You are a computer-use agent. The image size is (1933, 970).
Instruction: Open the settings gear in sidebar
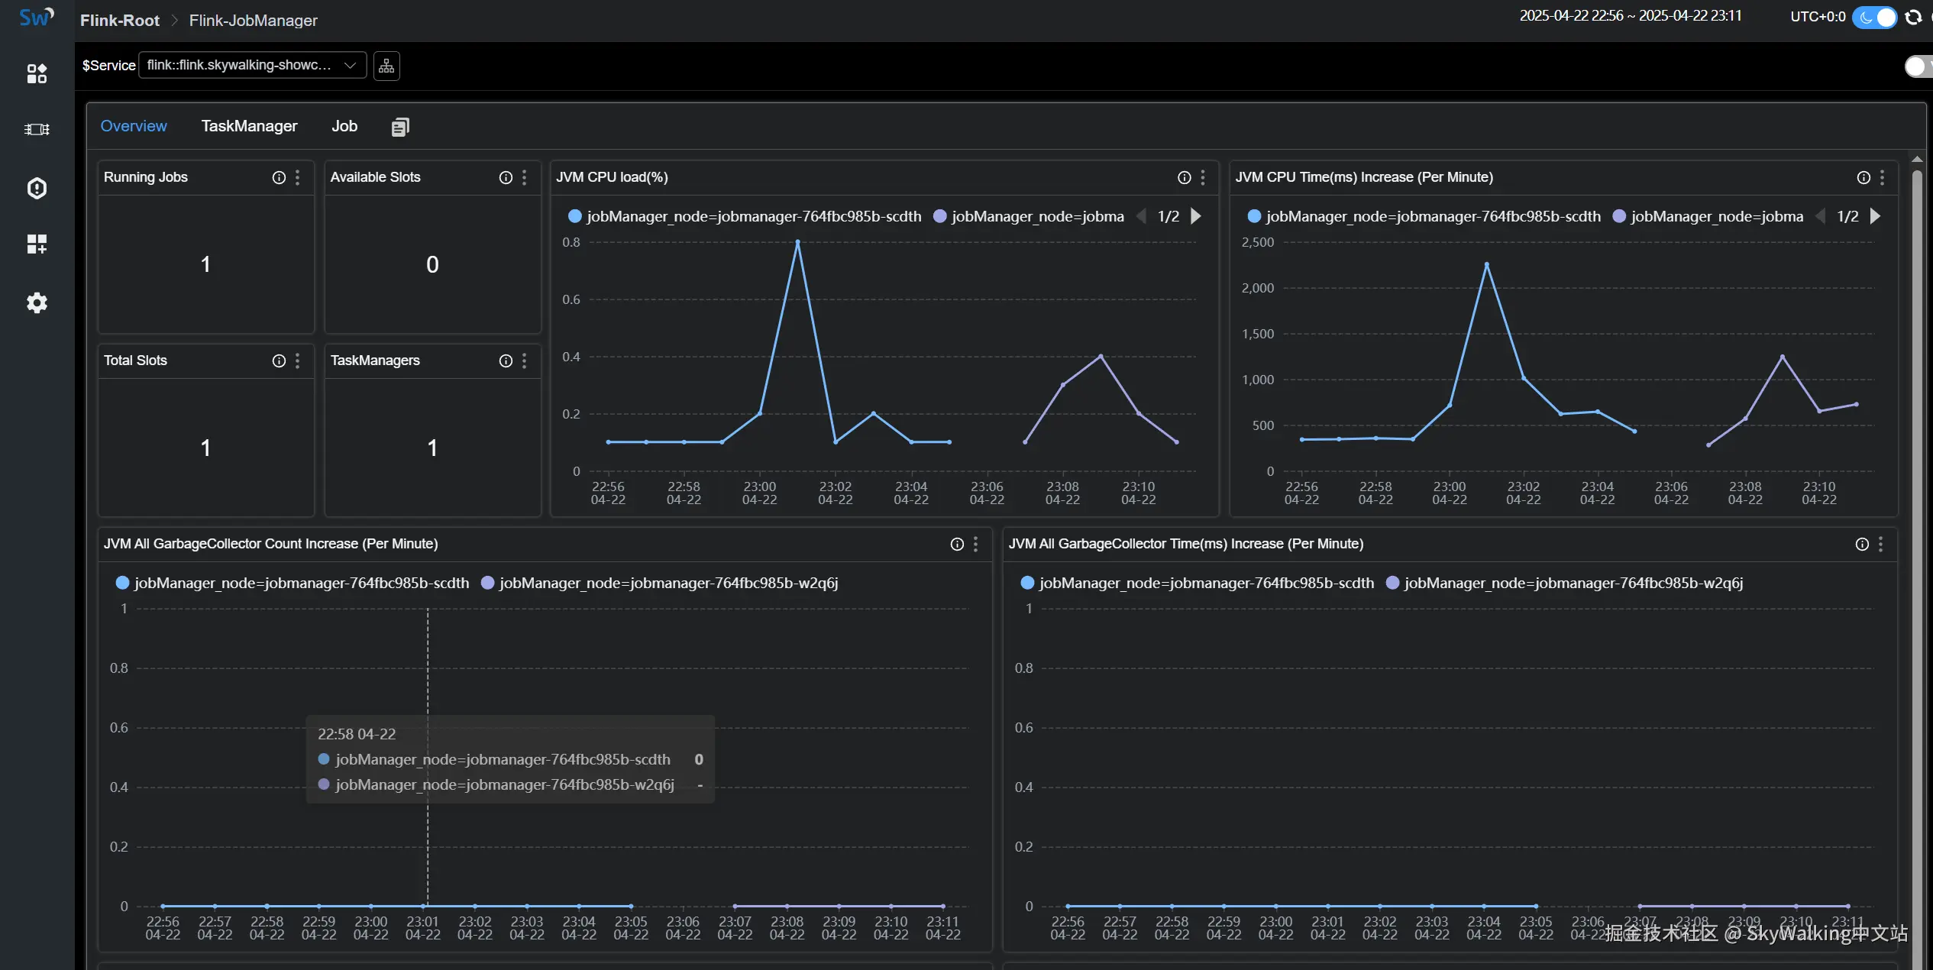click(x=37, y=303)
